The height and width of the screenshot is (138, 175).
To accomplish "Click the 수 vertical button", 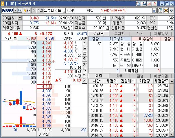I will (x=84, y=43).
